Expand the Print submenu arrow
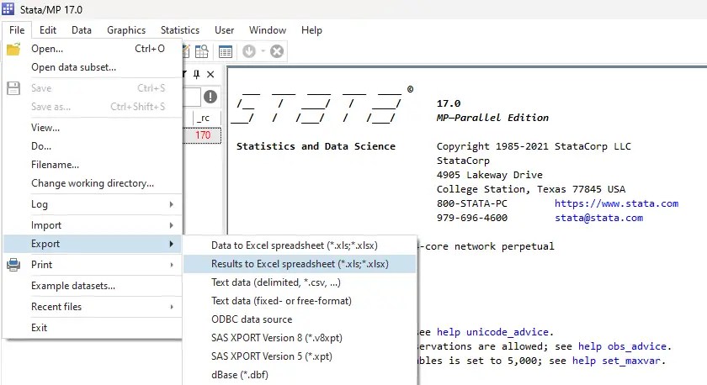This screenshot has height=385, width=707. pos(172,265)
